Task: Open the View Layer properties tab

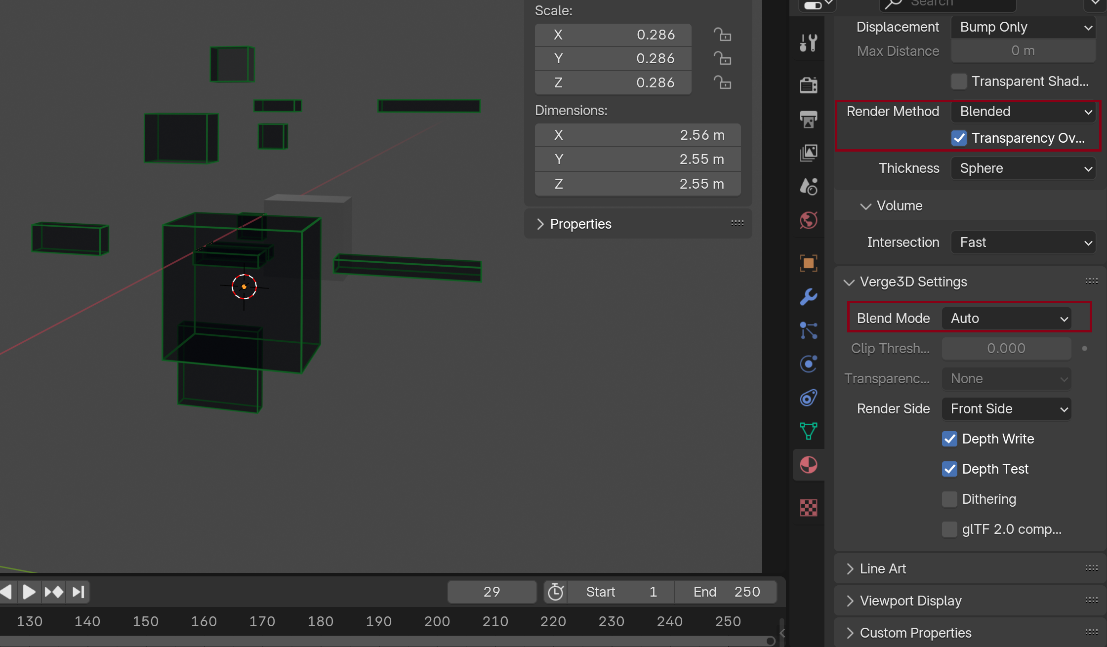Action: [x=808, y=153]
